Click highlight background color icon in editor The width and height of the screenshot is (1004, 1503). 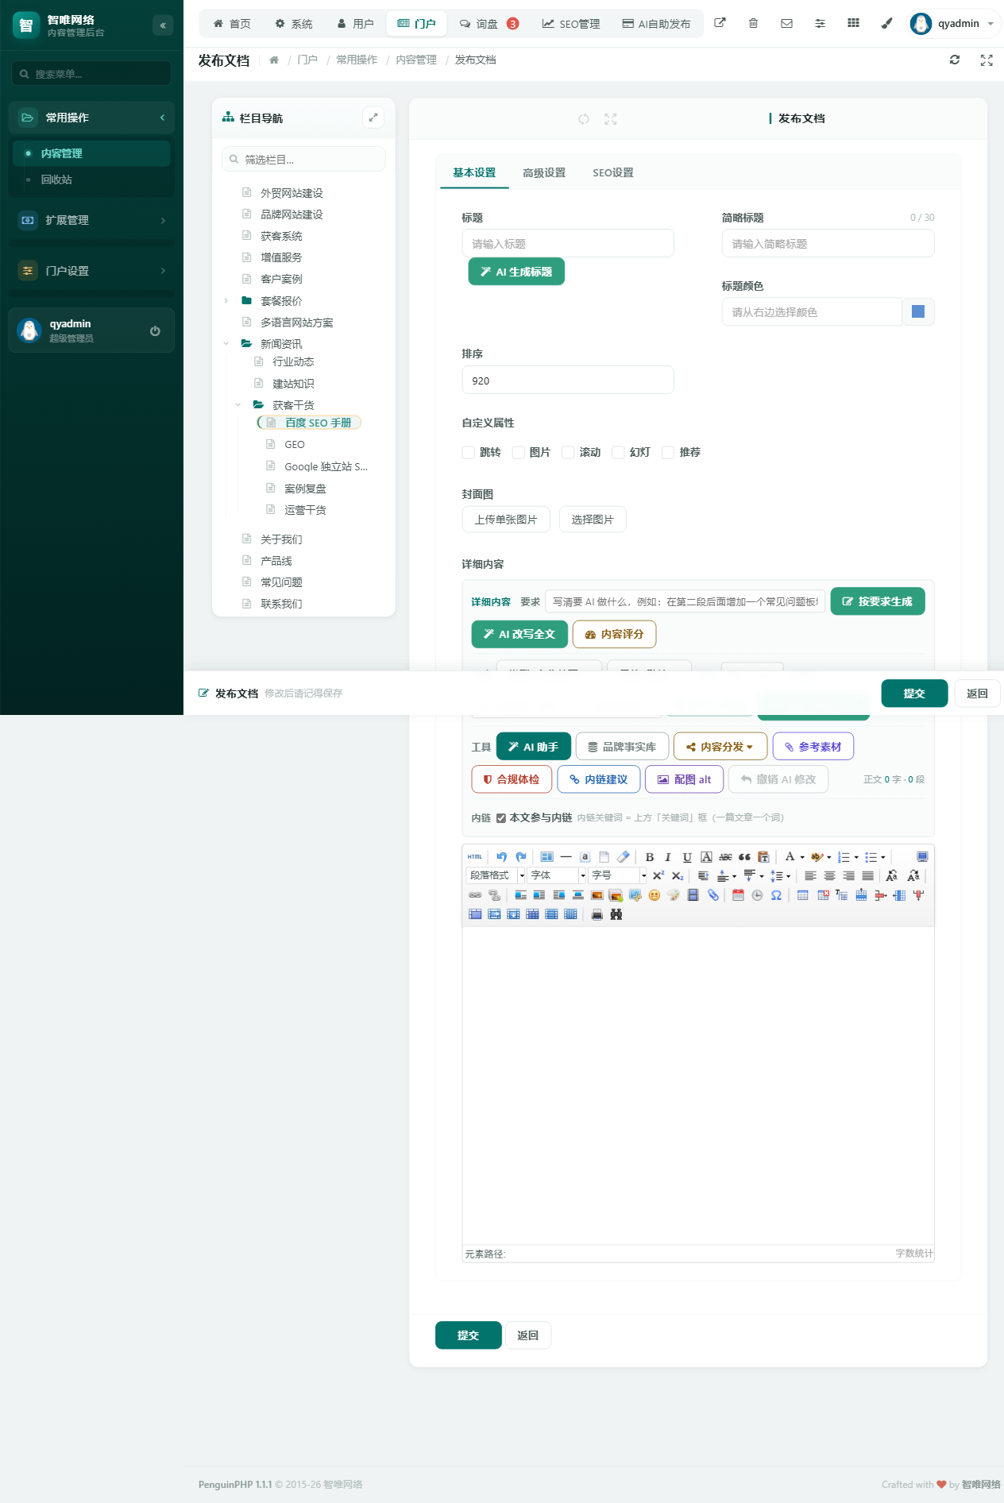click(x=817, y=857)
